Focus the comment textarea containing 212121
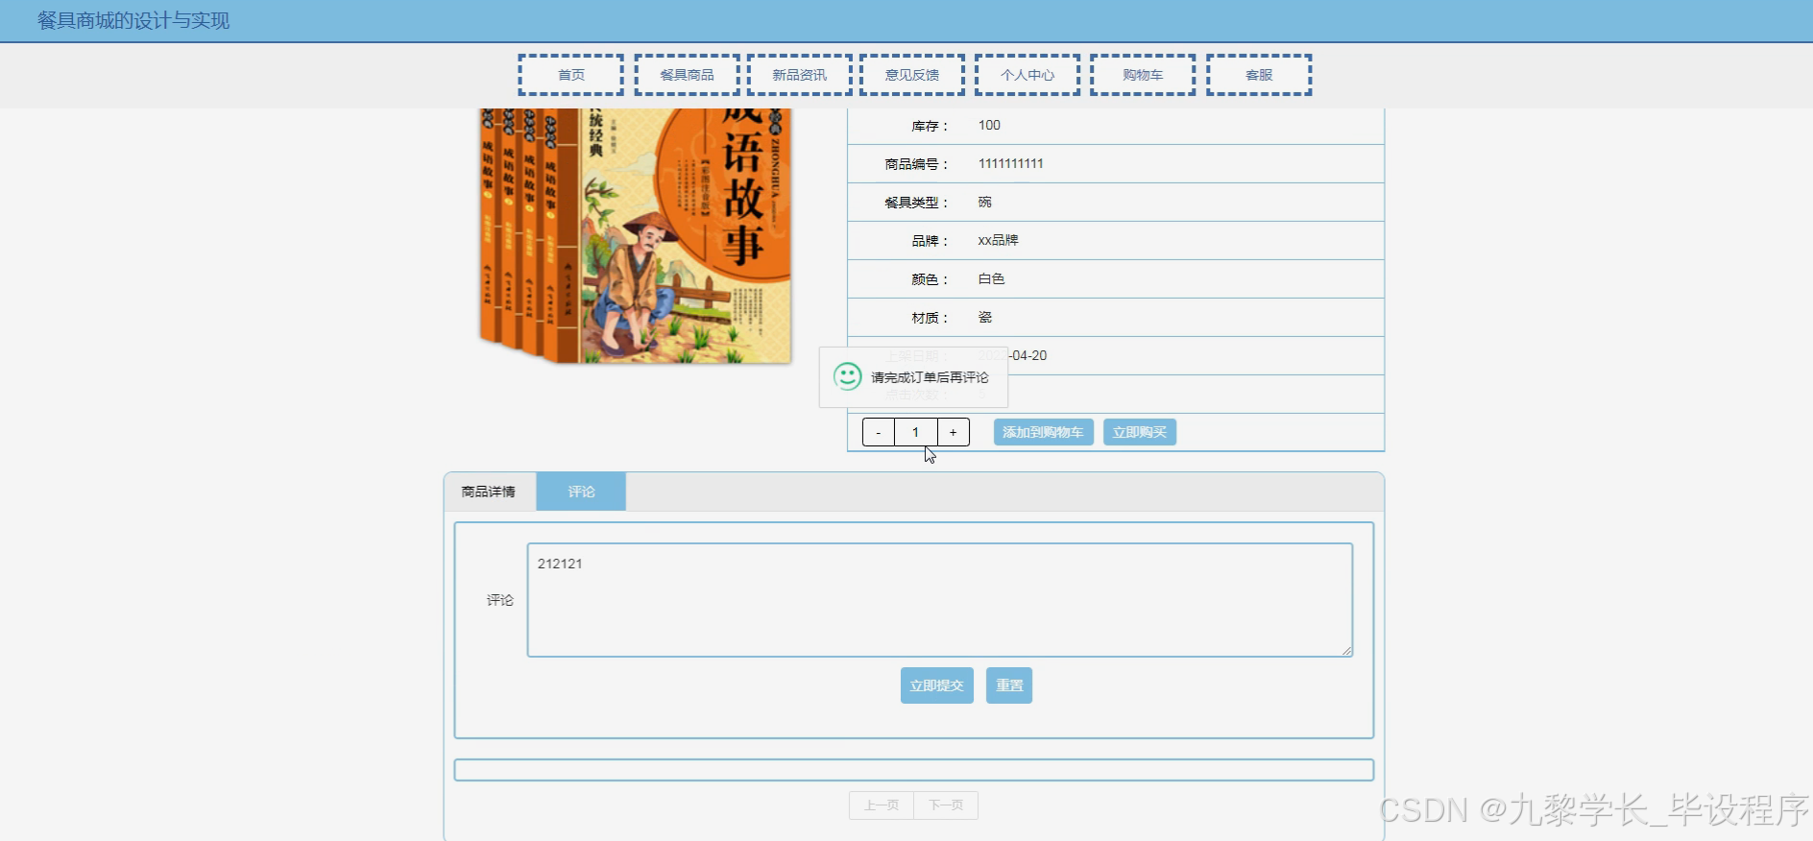The height and width of the screenshot is (841, 1813). (x=940, y=600)
